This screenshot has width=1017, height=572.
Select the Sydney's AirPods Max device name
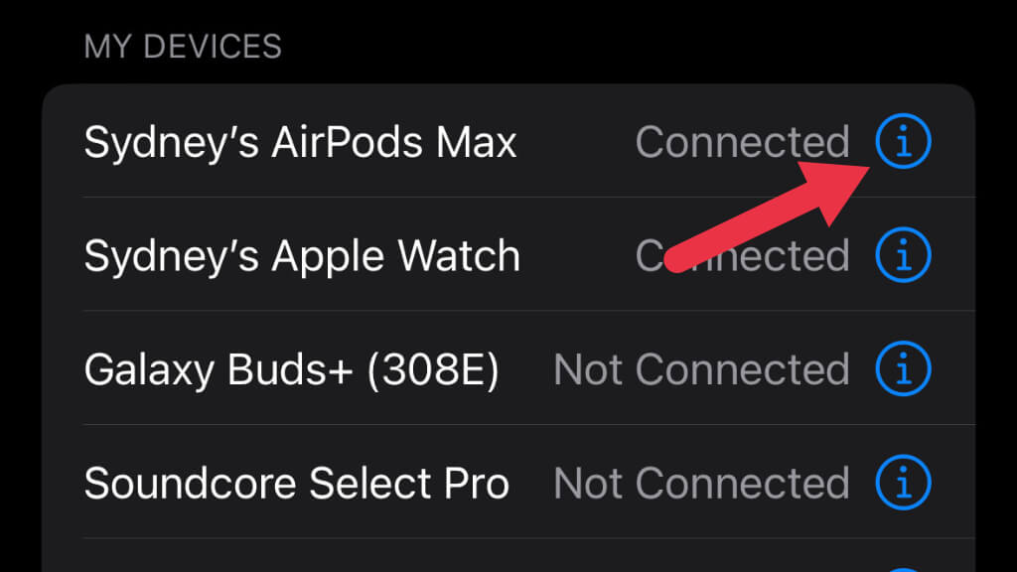point(300,143)
